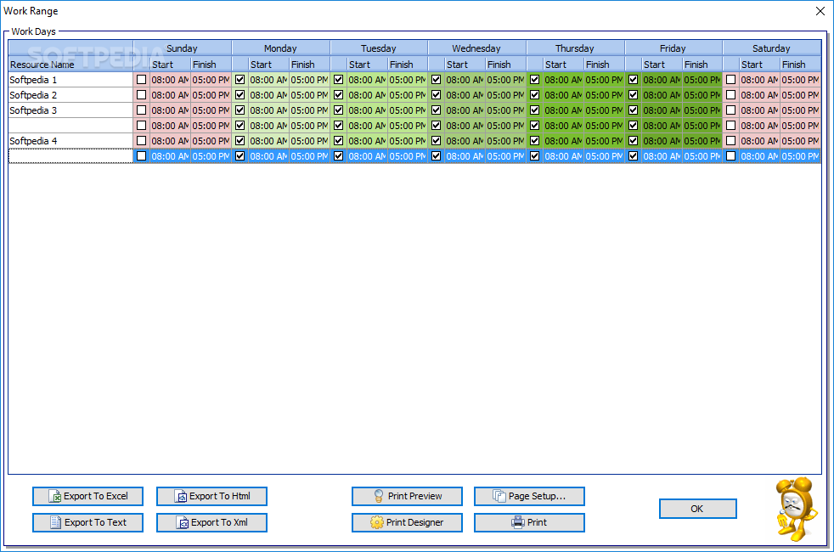The image size is (834, 552).
Task: Uncheck Friday for Softpedia 2
Action: point(633,94)
